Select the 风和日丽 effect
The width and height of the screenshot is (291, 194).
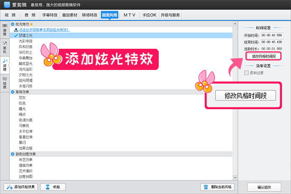[25, 47]
